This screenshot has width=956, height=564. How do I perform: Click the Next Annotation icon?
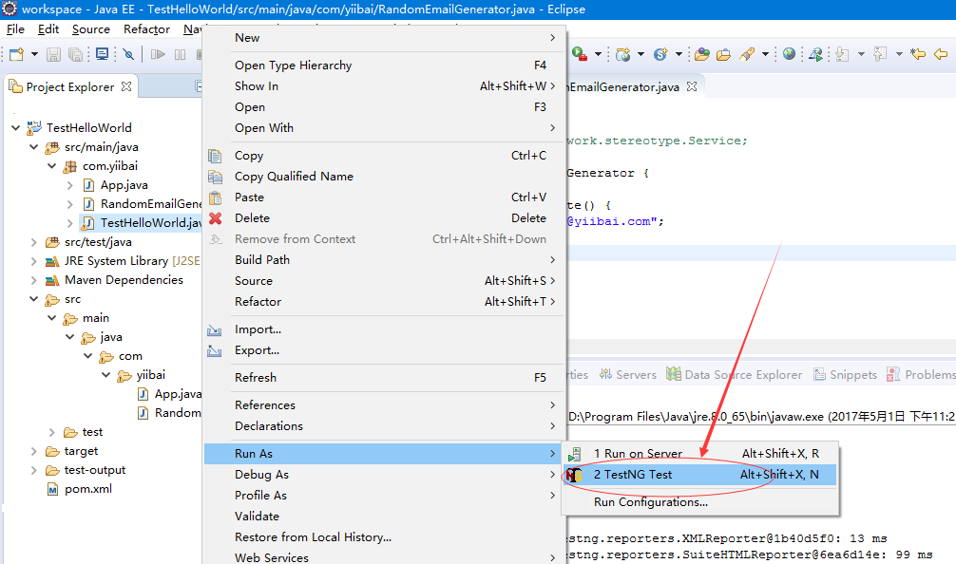843,54
